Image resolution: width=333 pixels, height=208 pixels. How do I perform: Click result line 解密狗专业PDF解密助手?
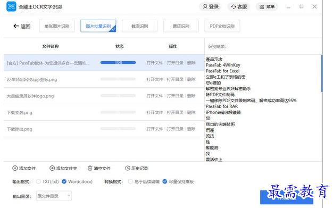coord(228,89)
